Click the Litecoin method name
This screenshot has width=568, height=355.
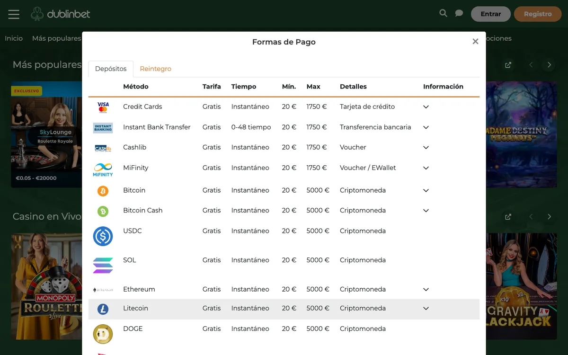[x=135, y=309]
